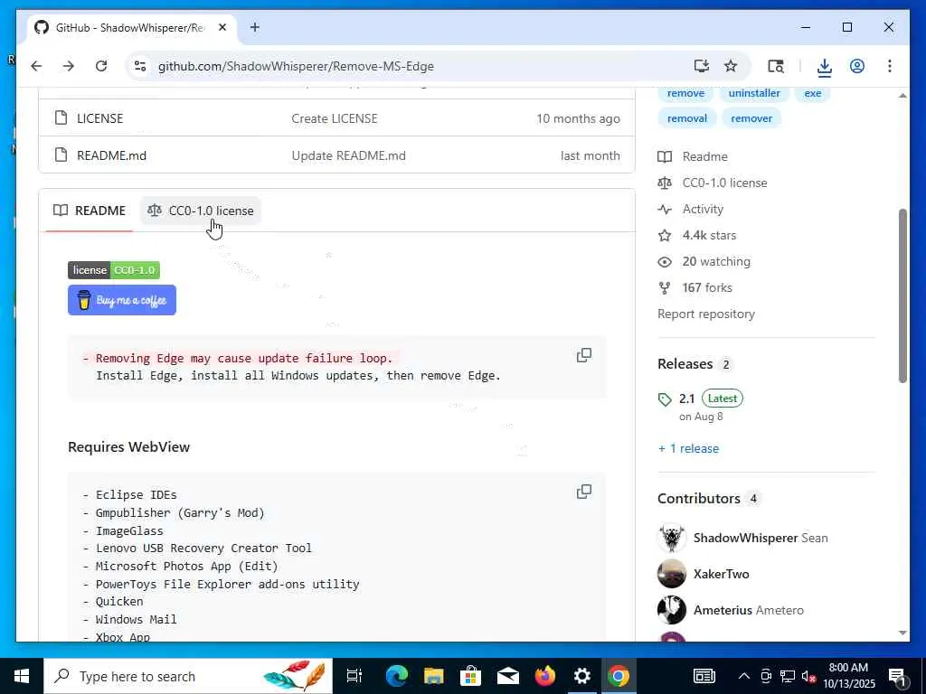
Task: Select the GitHub ShadowWhisperer browser tab
Action: pos(131,27)
